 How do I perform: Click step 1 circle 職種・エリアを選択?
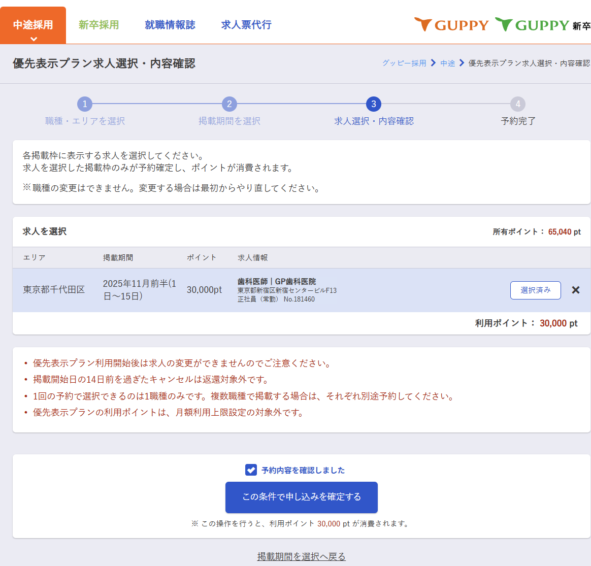tap(85, 104)
